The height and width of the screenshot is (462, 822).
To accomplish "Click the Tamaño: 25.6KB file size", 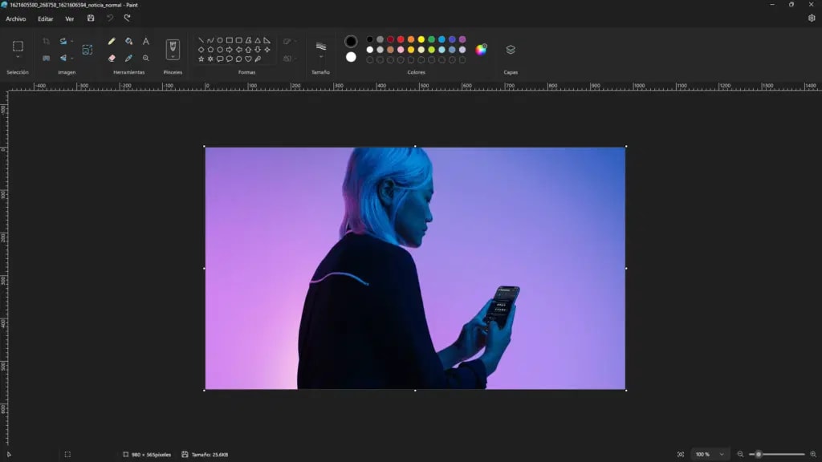I will [x=210, y=455].
